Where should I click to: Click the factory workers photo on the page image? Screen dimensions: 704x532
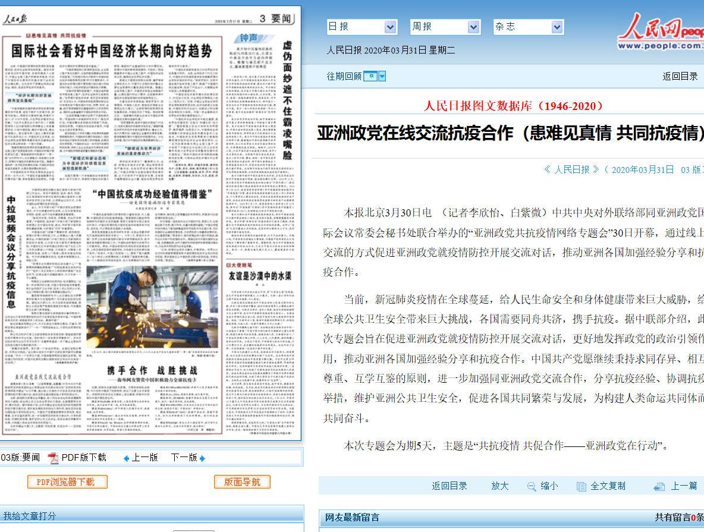pyautogui.click(x=152, y=307)
